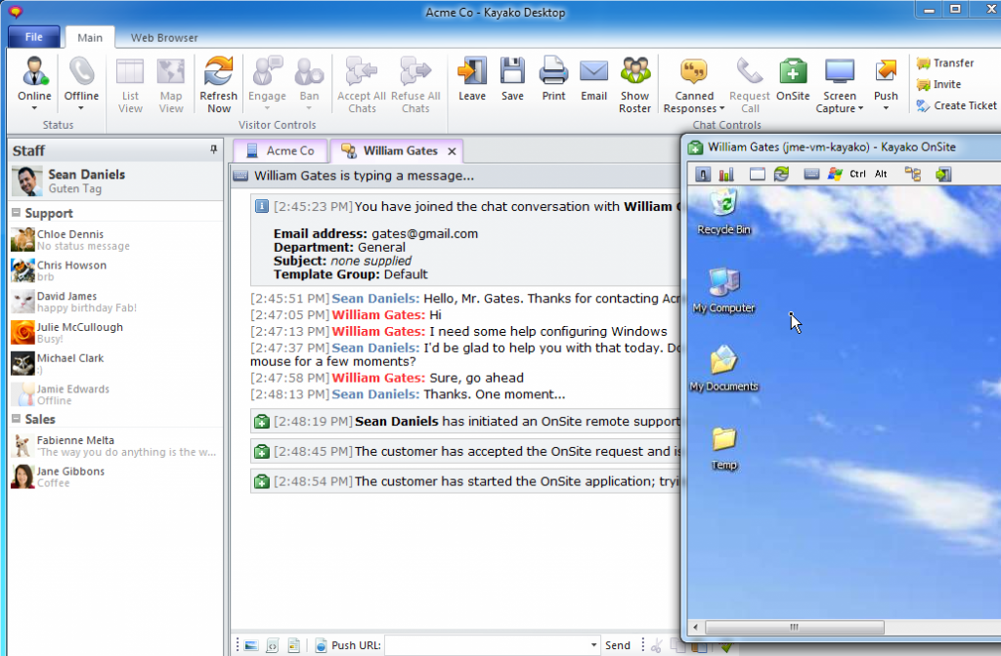Save the chat conversation
Viewport: 1001px width, 656px height.
click(512, 78)
